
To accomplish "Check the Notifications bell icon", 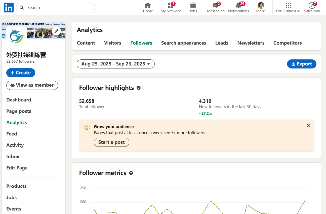I will coord(238,6).
